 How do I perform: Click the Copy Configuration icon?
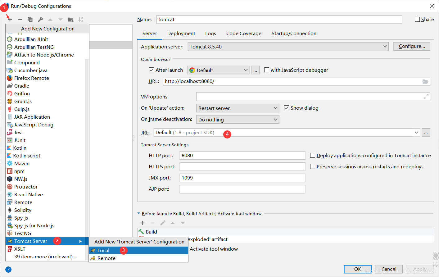30,20
